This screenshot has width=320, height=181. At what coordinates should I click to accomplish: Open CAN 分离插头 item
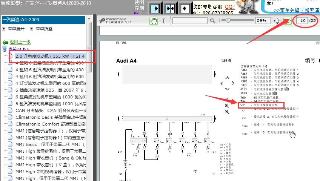[51, 110]
